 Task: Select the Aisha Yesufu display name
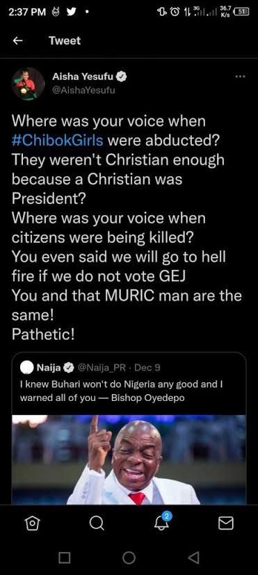[x=83, y=77]
